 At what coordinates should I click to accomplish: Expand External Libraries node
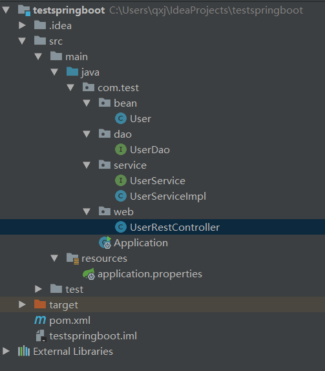coord(6,351)
